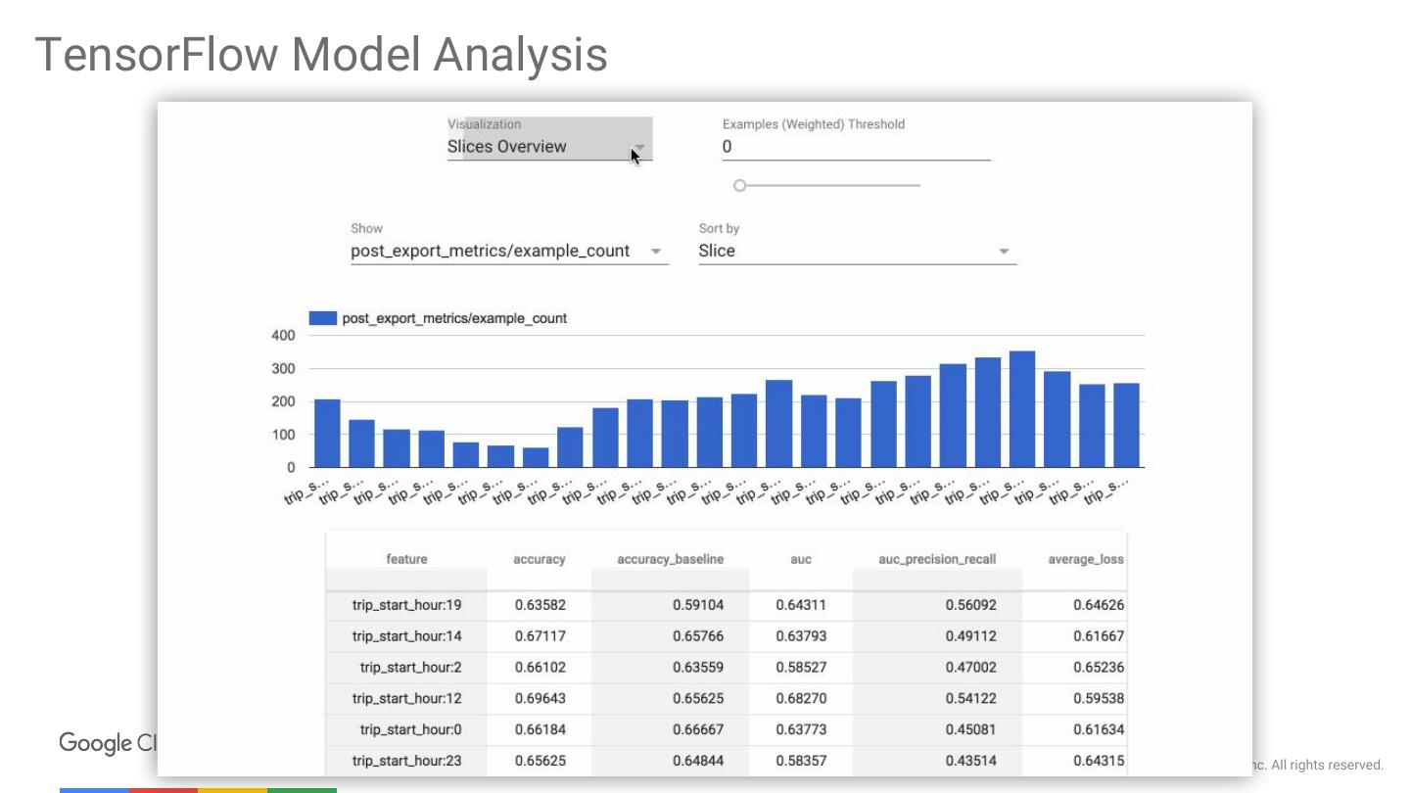Click the feature column header
This screenshot has height=793, width=1410.
click(x=406, y=559)
